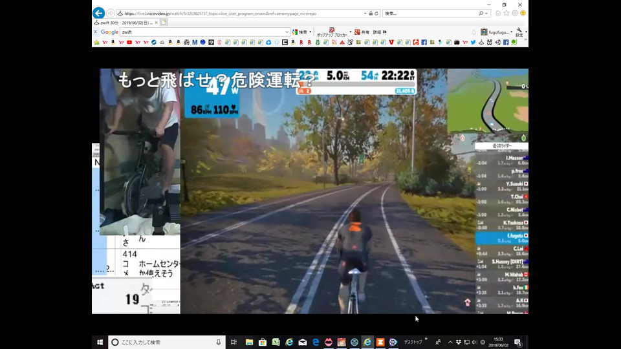This screenshot has width=621, height=349.
Task: Open the address bar history dropdown
Action: 365,14
